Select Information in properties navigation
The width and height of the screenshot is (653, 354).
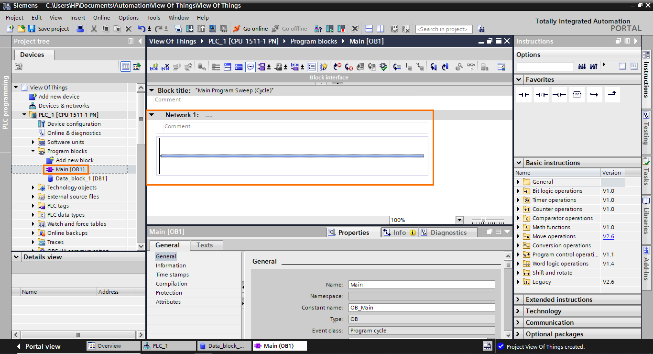[171, 265]
